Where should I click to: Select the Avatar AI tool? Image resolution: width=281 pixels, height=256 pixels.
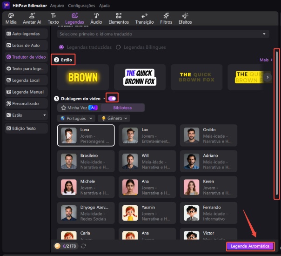coord(32,19)
